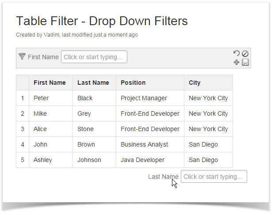Sort by the First Name column header

[50, 83]
